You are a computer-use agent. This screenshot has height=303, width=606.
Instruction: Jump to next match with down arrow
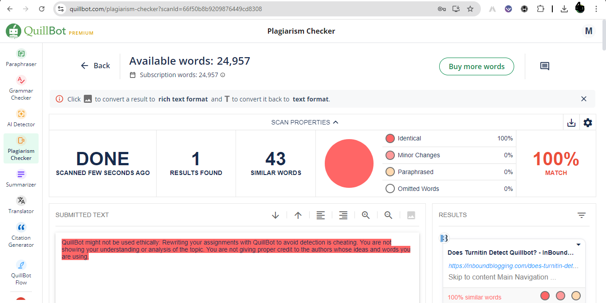point(275,215)
